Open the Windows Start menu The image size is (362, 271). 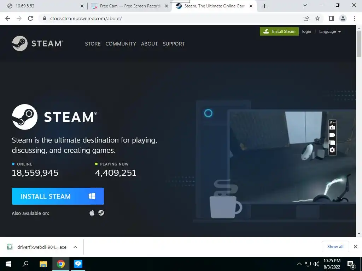pos(8,264)
